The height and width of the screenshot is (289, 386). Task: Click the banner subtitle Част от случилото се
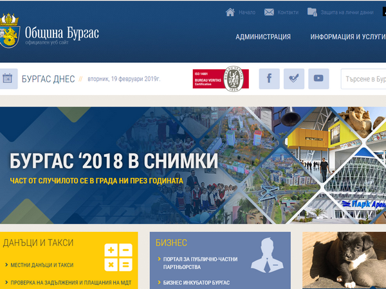point(96,181)
